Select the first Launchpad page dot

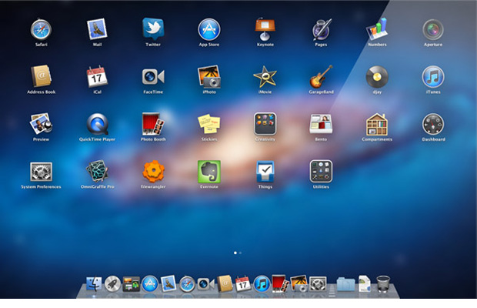pos(235,253)
